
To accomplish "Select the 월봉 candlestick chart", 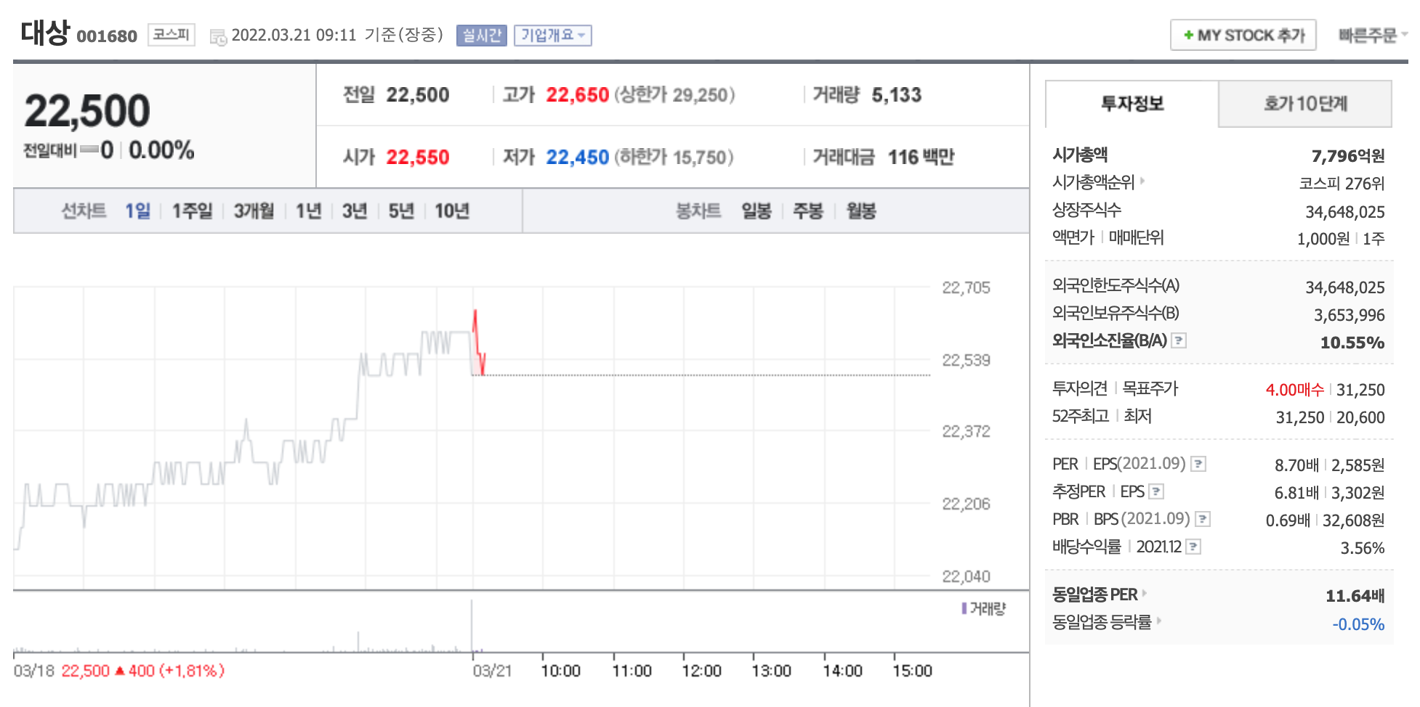I will click(x=861, y=211).
